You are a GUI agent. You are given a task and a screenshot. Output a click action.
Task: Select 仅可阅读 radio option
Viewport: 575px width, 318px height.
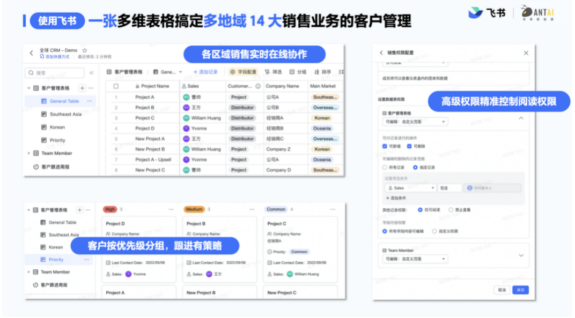(420, 210)
